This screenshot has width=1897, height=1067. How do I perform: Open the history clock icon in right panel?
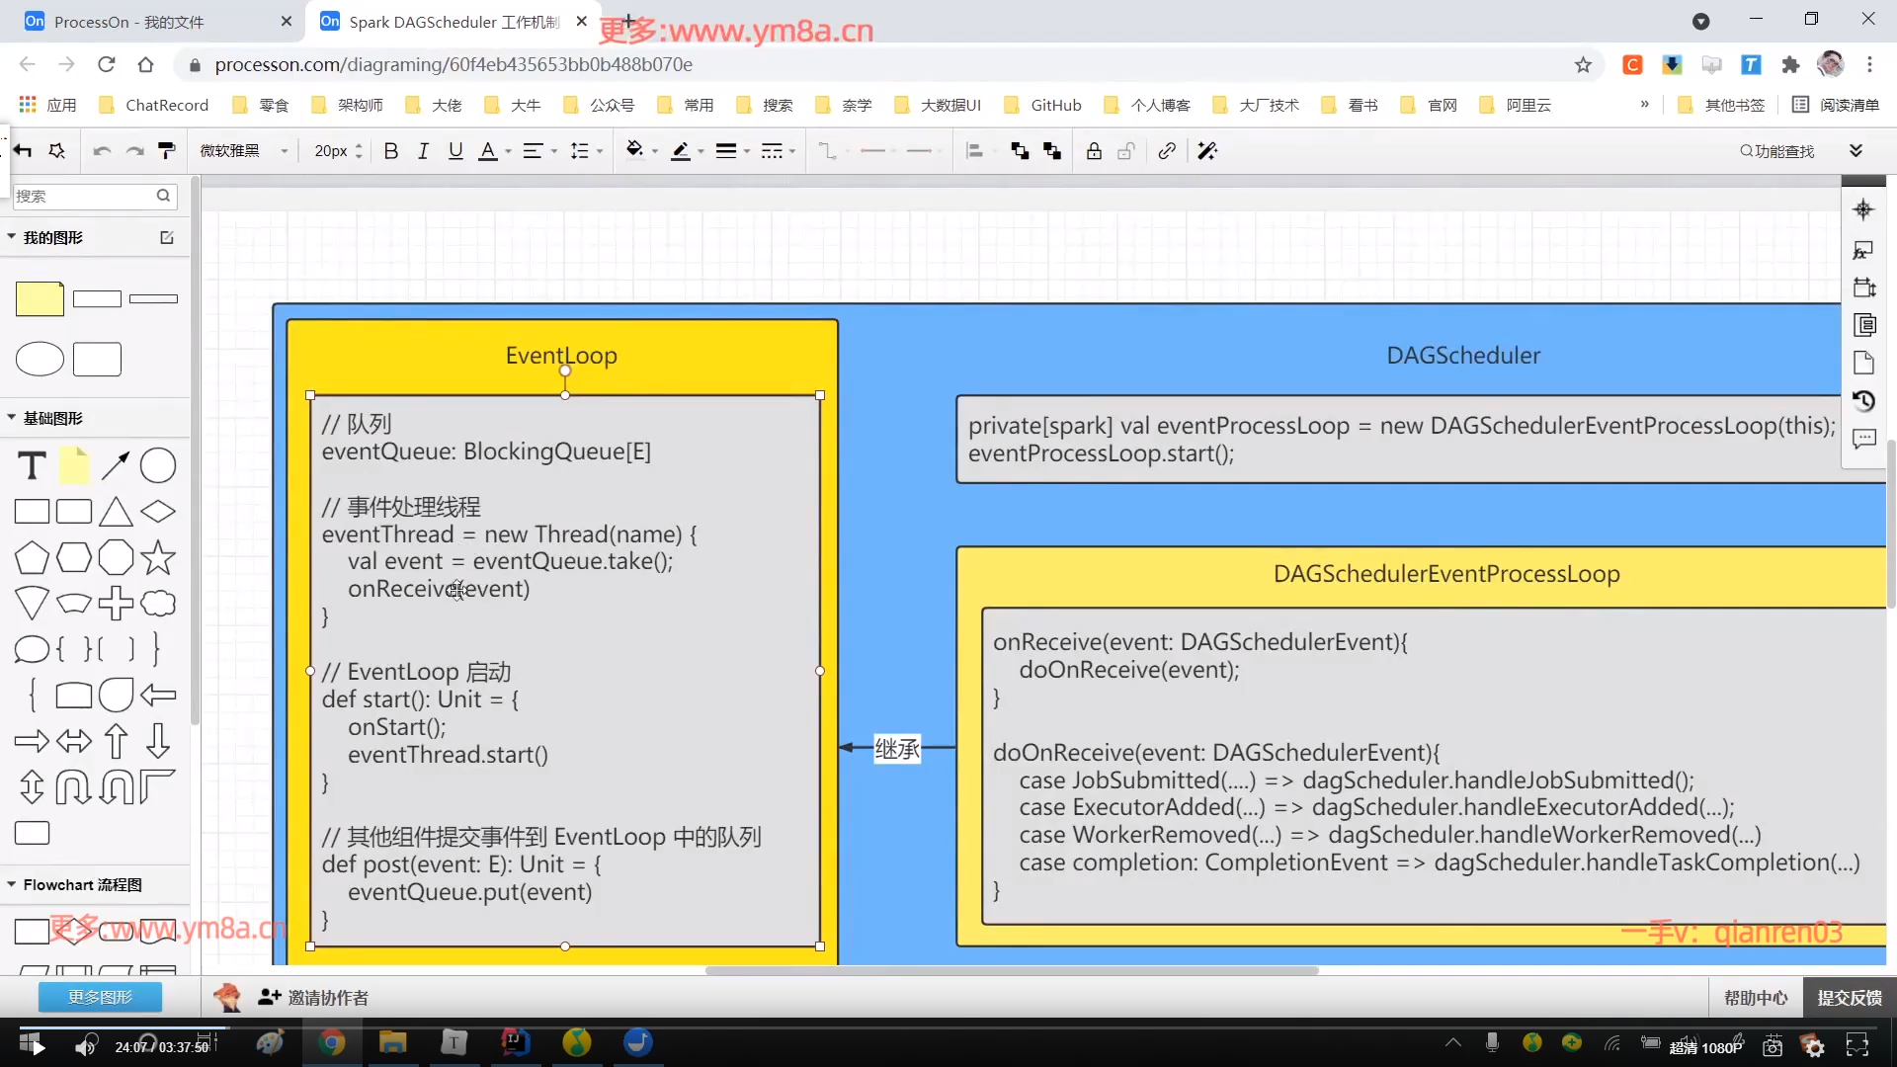[x=1863, y=401]
